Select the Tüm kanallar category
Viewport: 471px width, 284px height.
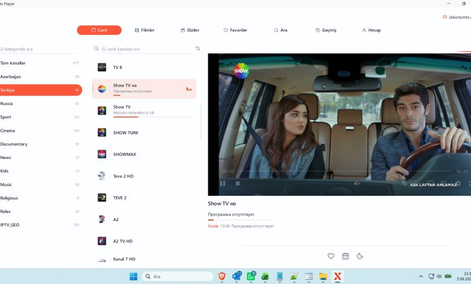coord(40,63)
